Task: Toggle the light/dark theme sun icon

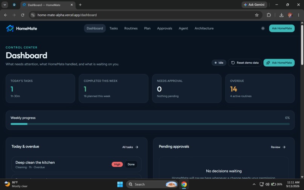Action: (263, 28)
